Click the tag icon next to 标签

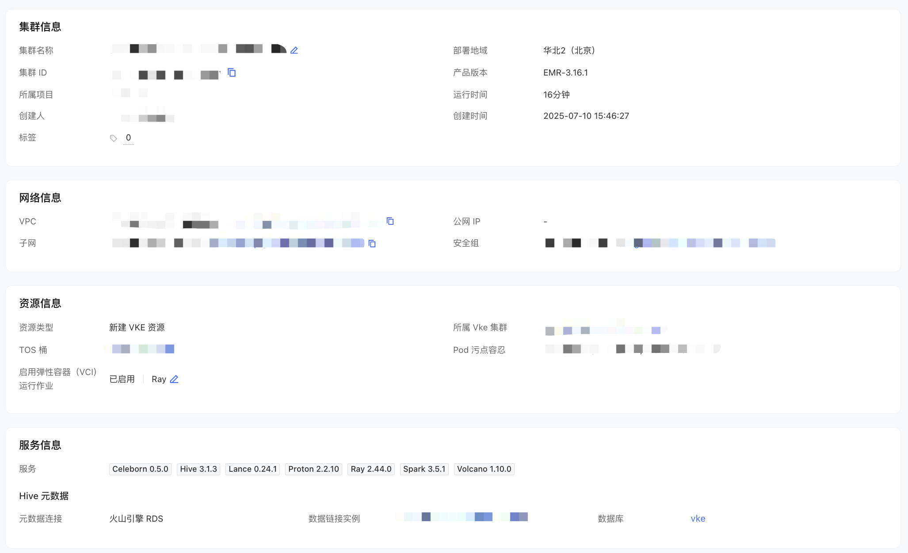114,138
